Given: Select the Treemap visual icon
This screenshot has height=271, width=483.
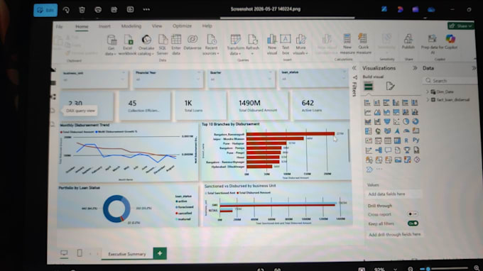Looking at the screenshot, I should tap(368, 131).
